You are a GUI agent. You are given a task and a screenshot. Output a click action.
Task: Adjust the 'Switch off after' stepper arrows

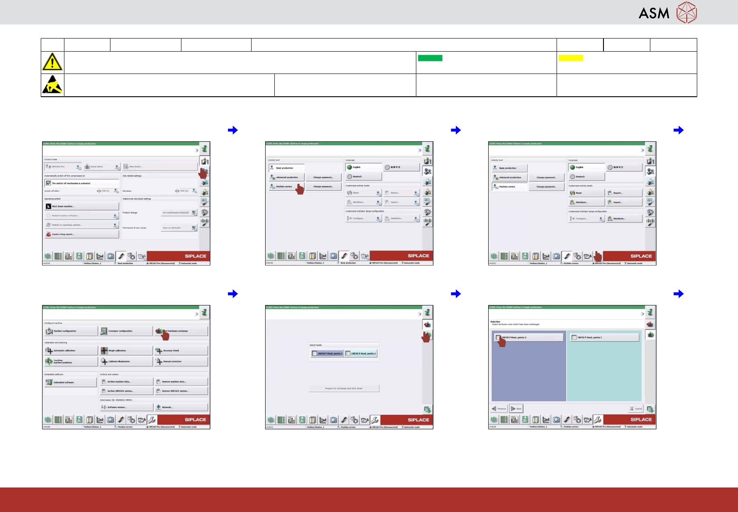click(x=99, y=191)
